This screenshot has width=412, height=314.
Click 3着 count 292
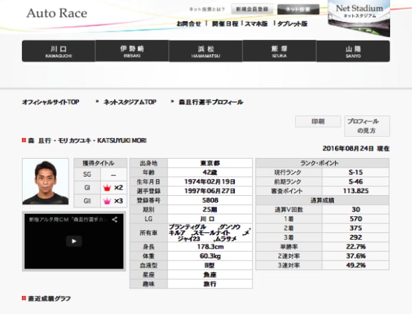click(356, 238)
